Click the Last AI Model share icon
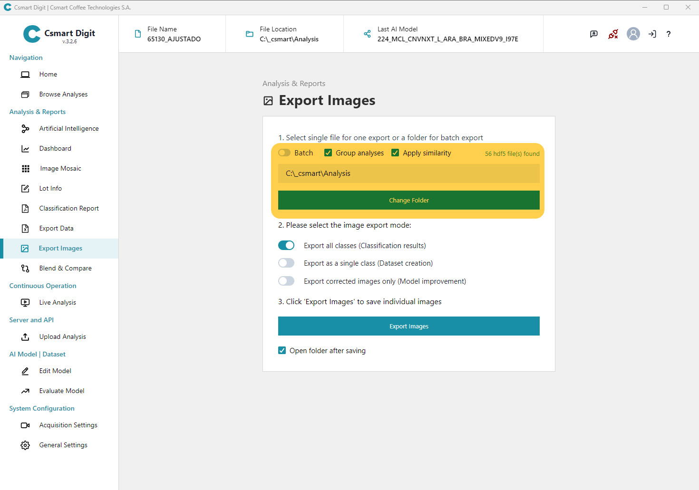The image size is (699, 490). [367, 34]
